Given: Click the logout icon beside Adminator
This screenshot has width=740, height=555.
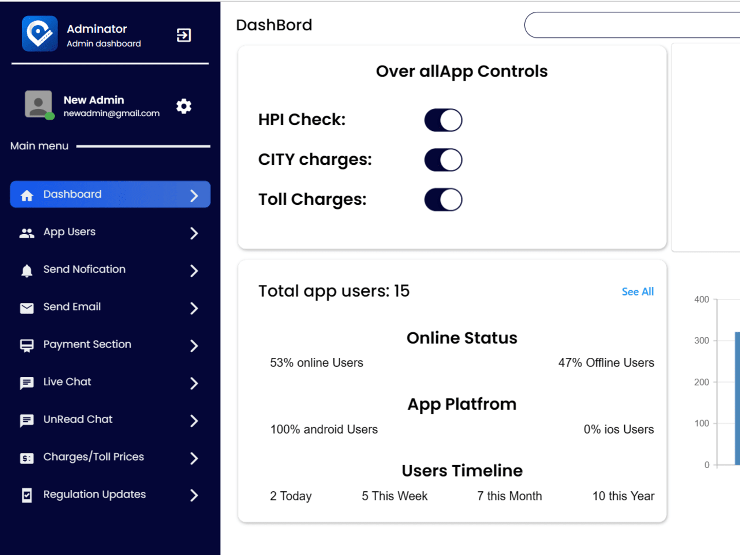Looking at the screenshot, I should (183, 35).
